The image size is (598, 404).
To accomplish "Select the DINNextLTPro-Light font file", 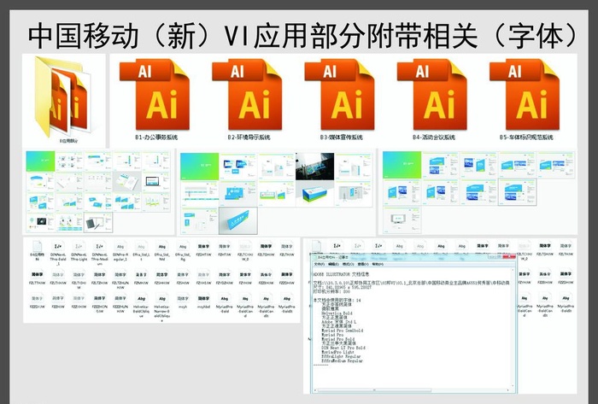I will coord(79,252).
